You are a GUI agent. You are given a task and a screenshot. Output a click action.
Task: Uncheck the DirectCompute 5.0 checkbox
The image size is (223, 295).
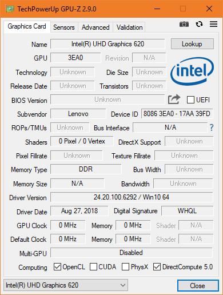pyautogui.click(x=157, y=267)
